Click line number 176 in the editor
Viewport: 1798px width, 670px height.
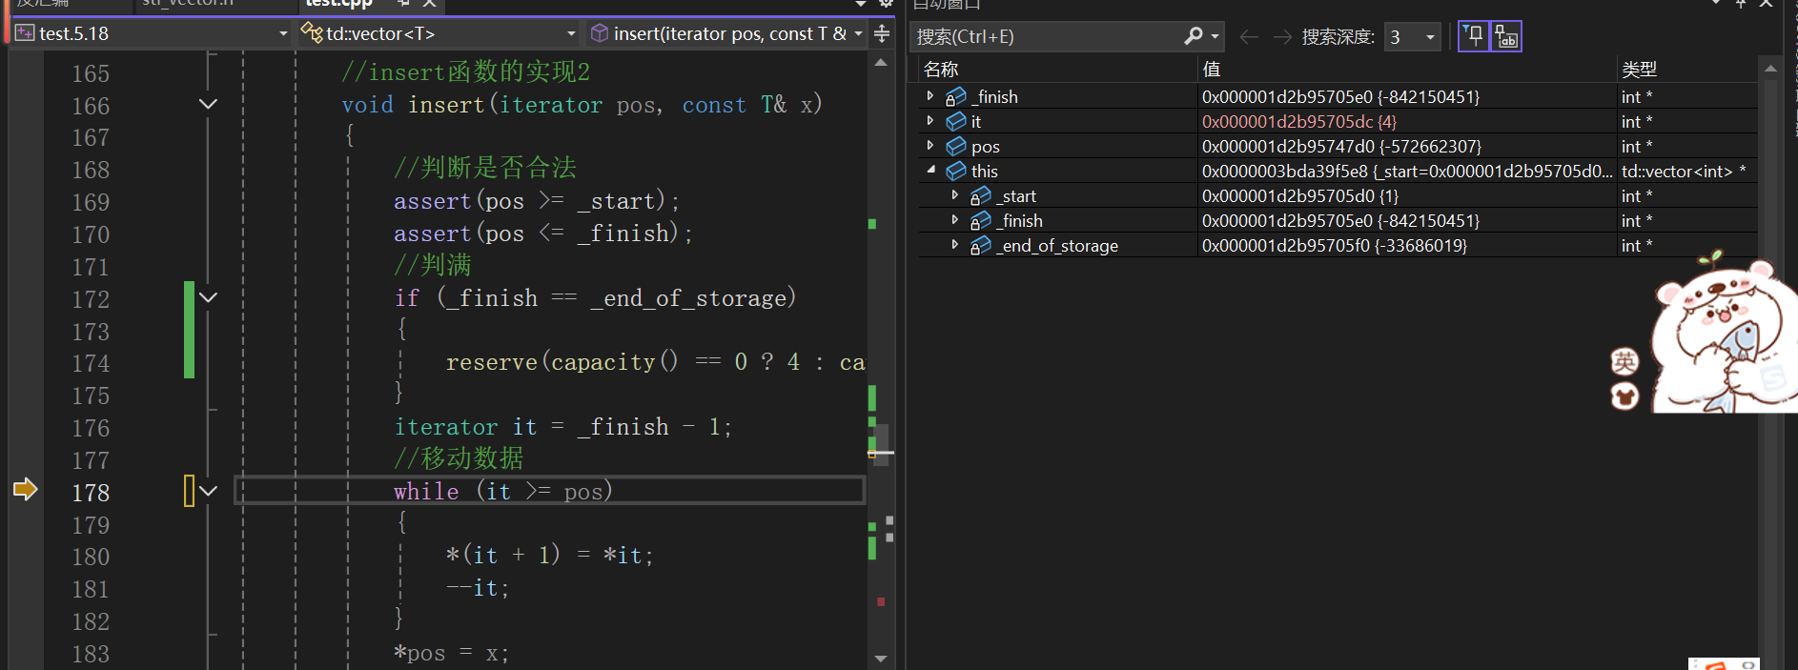pyautogui.click(x=91, y=428)
